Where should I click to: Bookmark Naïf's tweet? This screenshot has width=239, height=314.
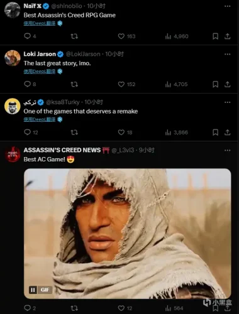tap(215, 36)
